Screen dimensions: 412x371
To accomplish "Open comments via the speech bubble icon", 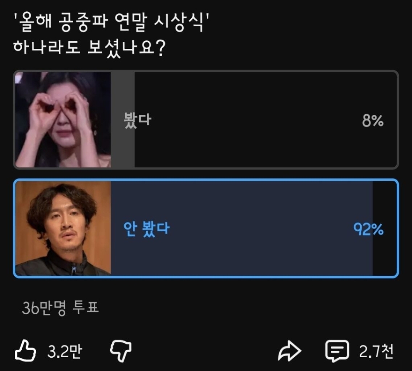I will click(x=337, y=351).
